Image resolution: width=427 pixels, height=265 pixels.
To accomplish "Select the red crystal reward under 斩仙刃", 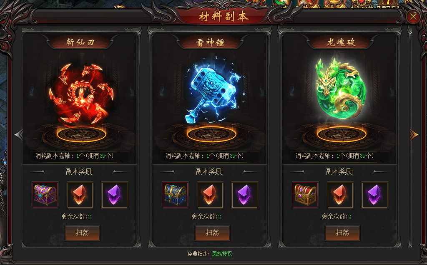I will pyautogui.click(x=80, y=195).
